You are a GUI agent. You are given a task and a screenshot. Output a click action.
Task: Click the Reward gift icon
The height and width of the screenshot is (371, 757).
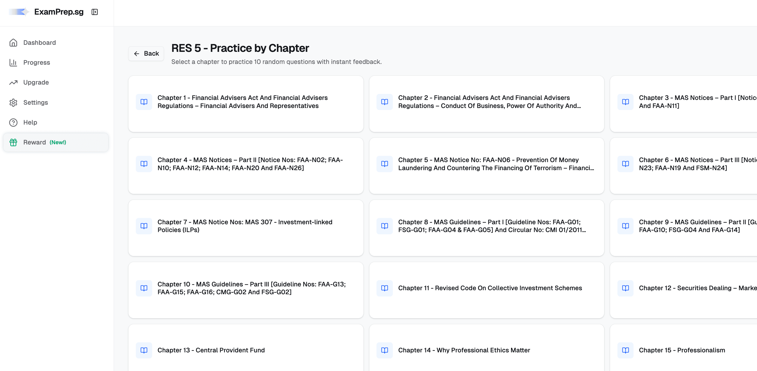click(13, 142)
